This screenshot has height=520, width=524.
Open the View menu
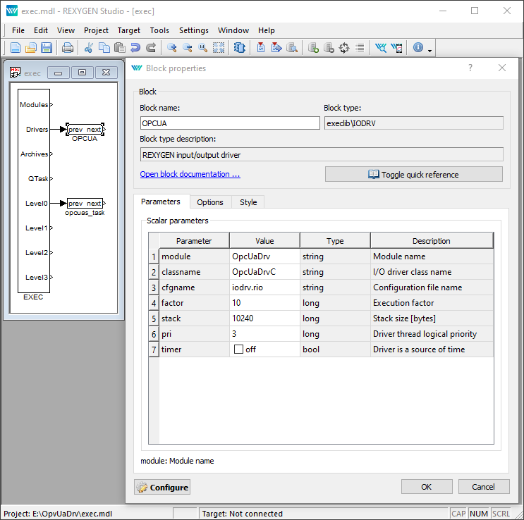(66, 30)
